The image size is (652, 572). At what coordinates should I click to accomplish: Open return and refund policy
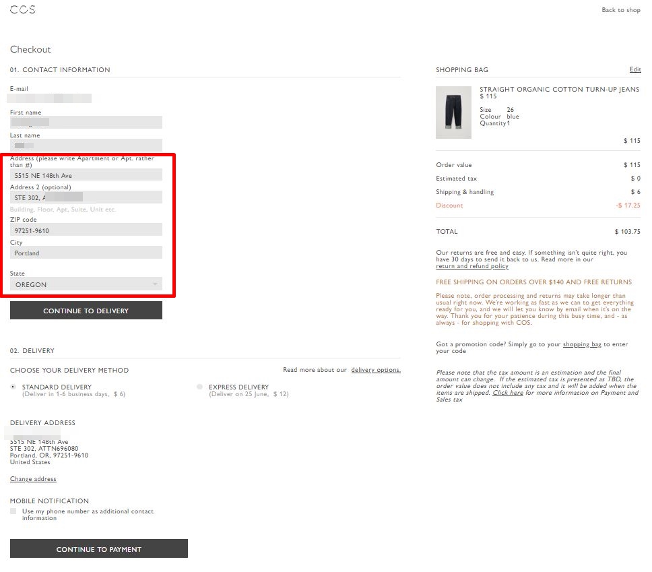pos(472,266)
